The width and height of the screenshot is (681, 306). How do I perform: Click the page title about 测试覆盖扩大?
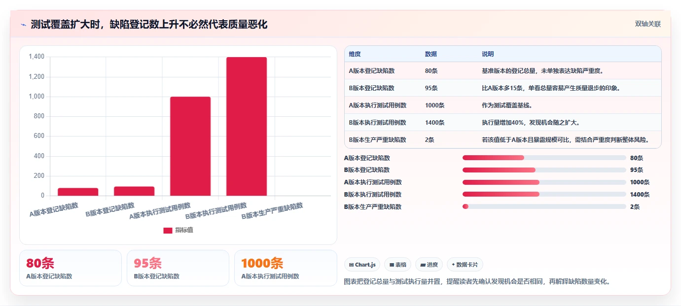tap(149, 24)
